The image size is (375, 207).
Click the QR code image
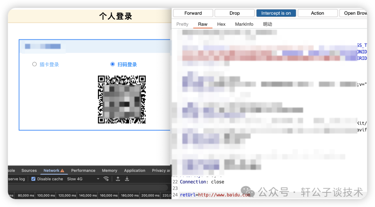pos(122,100)
